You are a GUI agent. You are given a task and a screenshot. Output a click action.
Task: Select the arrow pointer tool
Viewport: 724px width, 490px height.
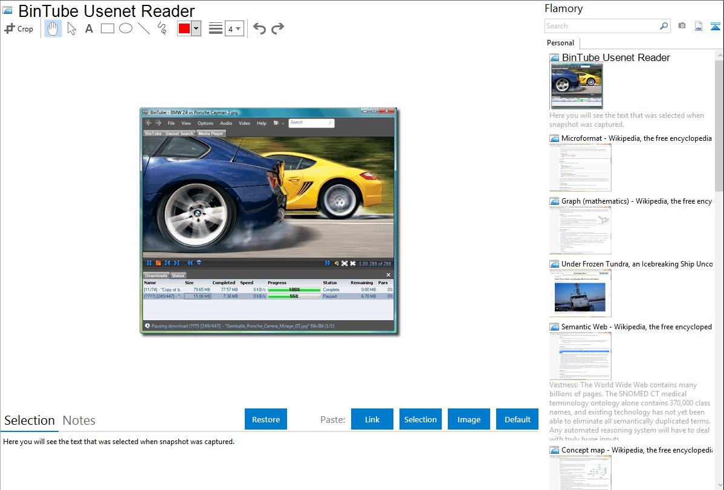(x=71, y=28)
